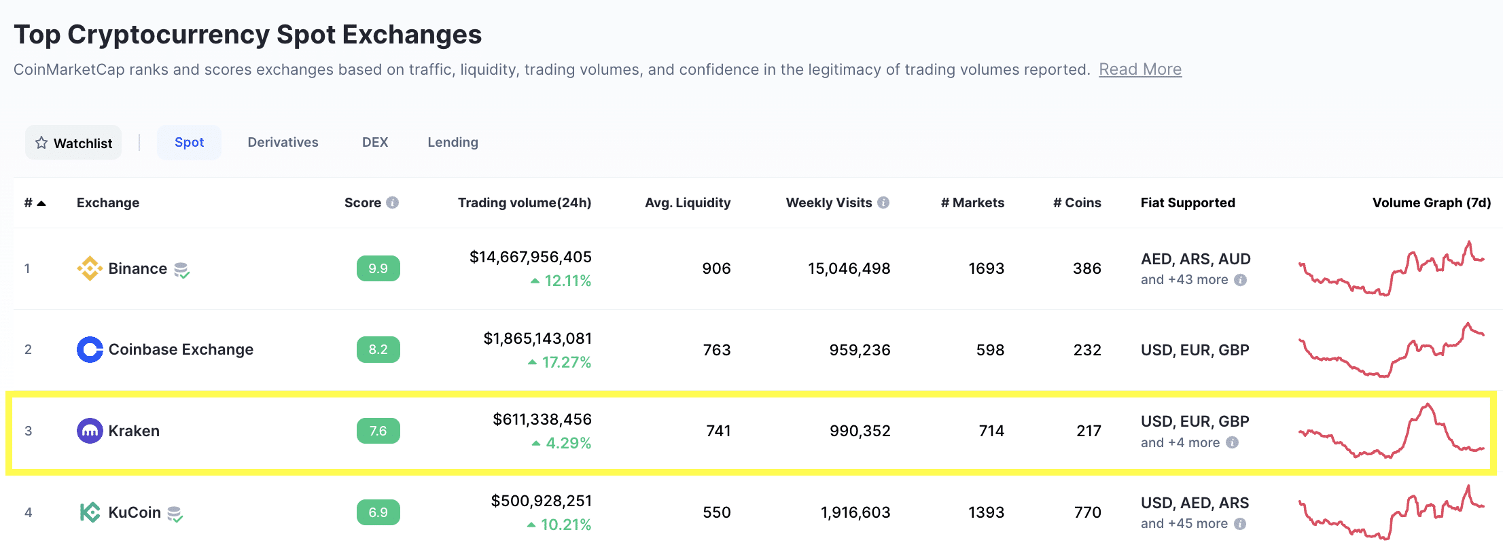Click KuCoin volume $500,928,251
This screenshot has width=1503, height=549.
tap(542, 501)
